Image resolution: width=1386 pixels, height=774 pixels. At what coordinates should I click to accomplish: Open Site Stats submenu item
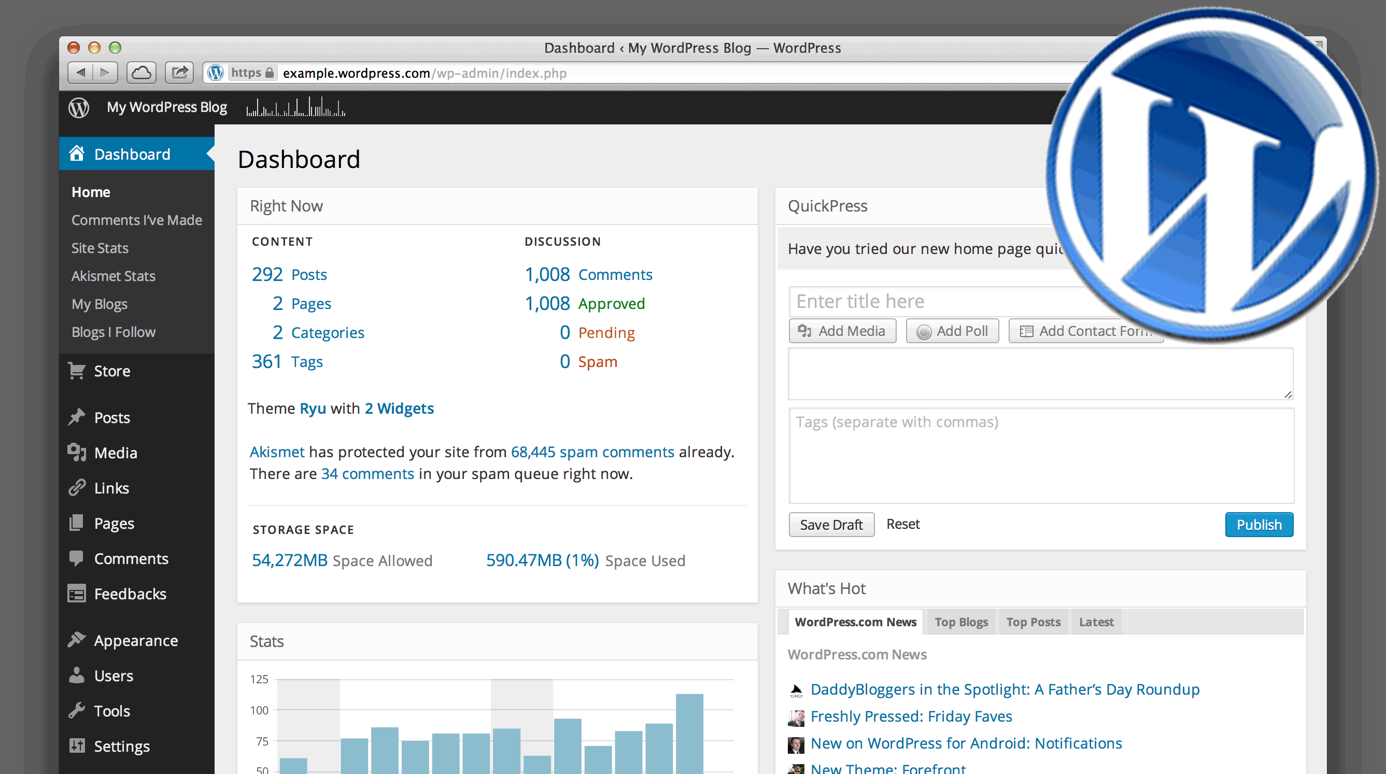(x=100, y=248)
